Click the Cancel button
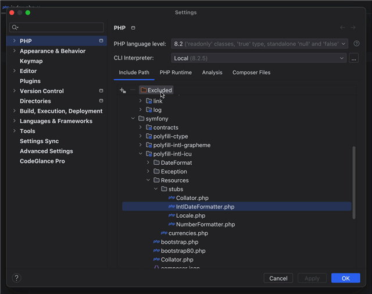The width and height of the screenshot is (372, 294). [x=278, y=278]
